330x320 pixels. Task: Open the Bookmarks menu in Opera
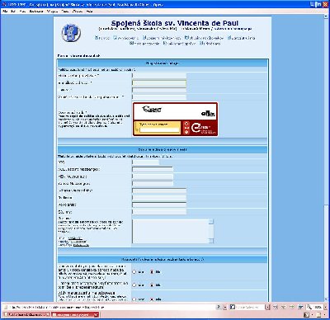coord(36,12)
